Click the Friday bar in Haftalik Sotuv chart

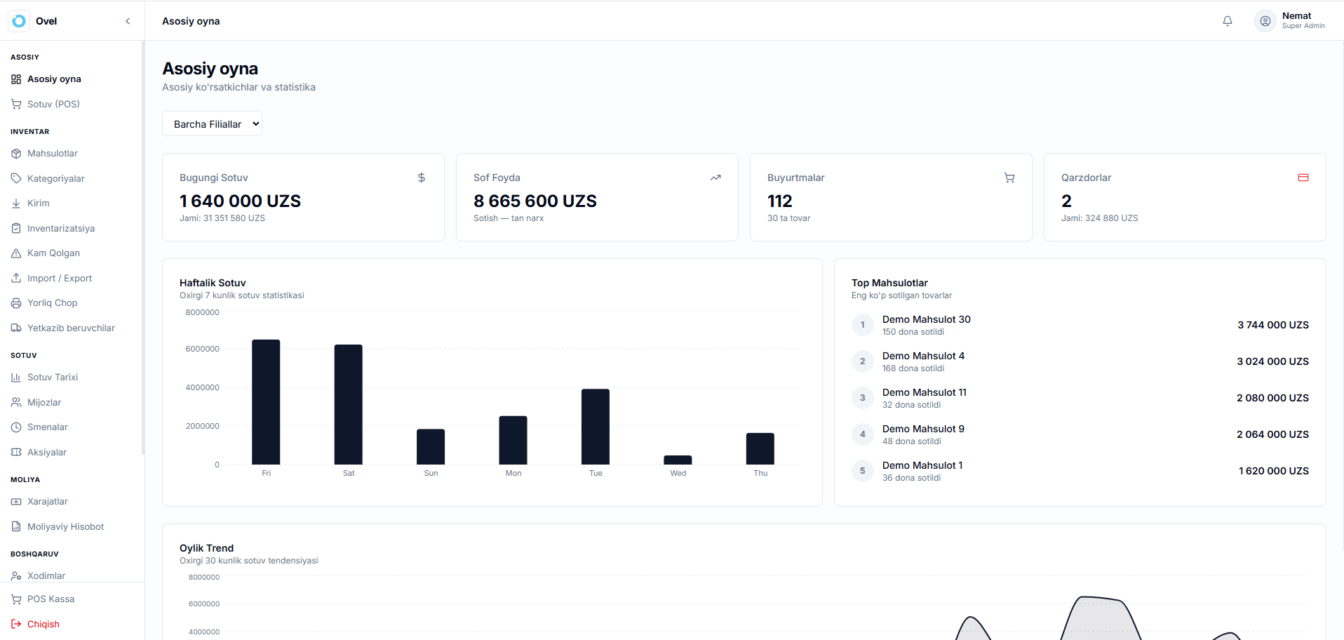click(x=266, y=402)
